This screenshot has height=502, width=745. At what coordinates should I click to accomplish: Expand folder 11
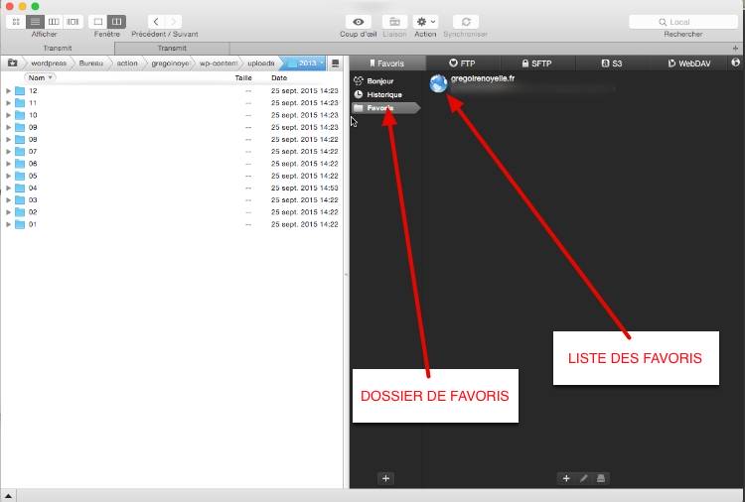[x=8, y=103]
